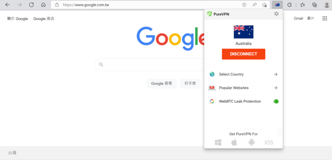Screen dimensions: 332x160
Task: Click the Select Country label
Action: [231, 74]
